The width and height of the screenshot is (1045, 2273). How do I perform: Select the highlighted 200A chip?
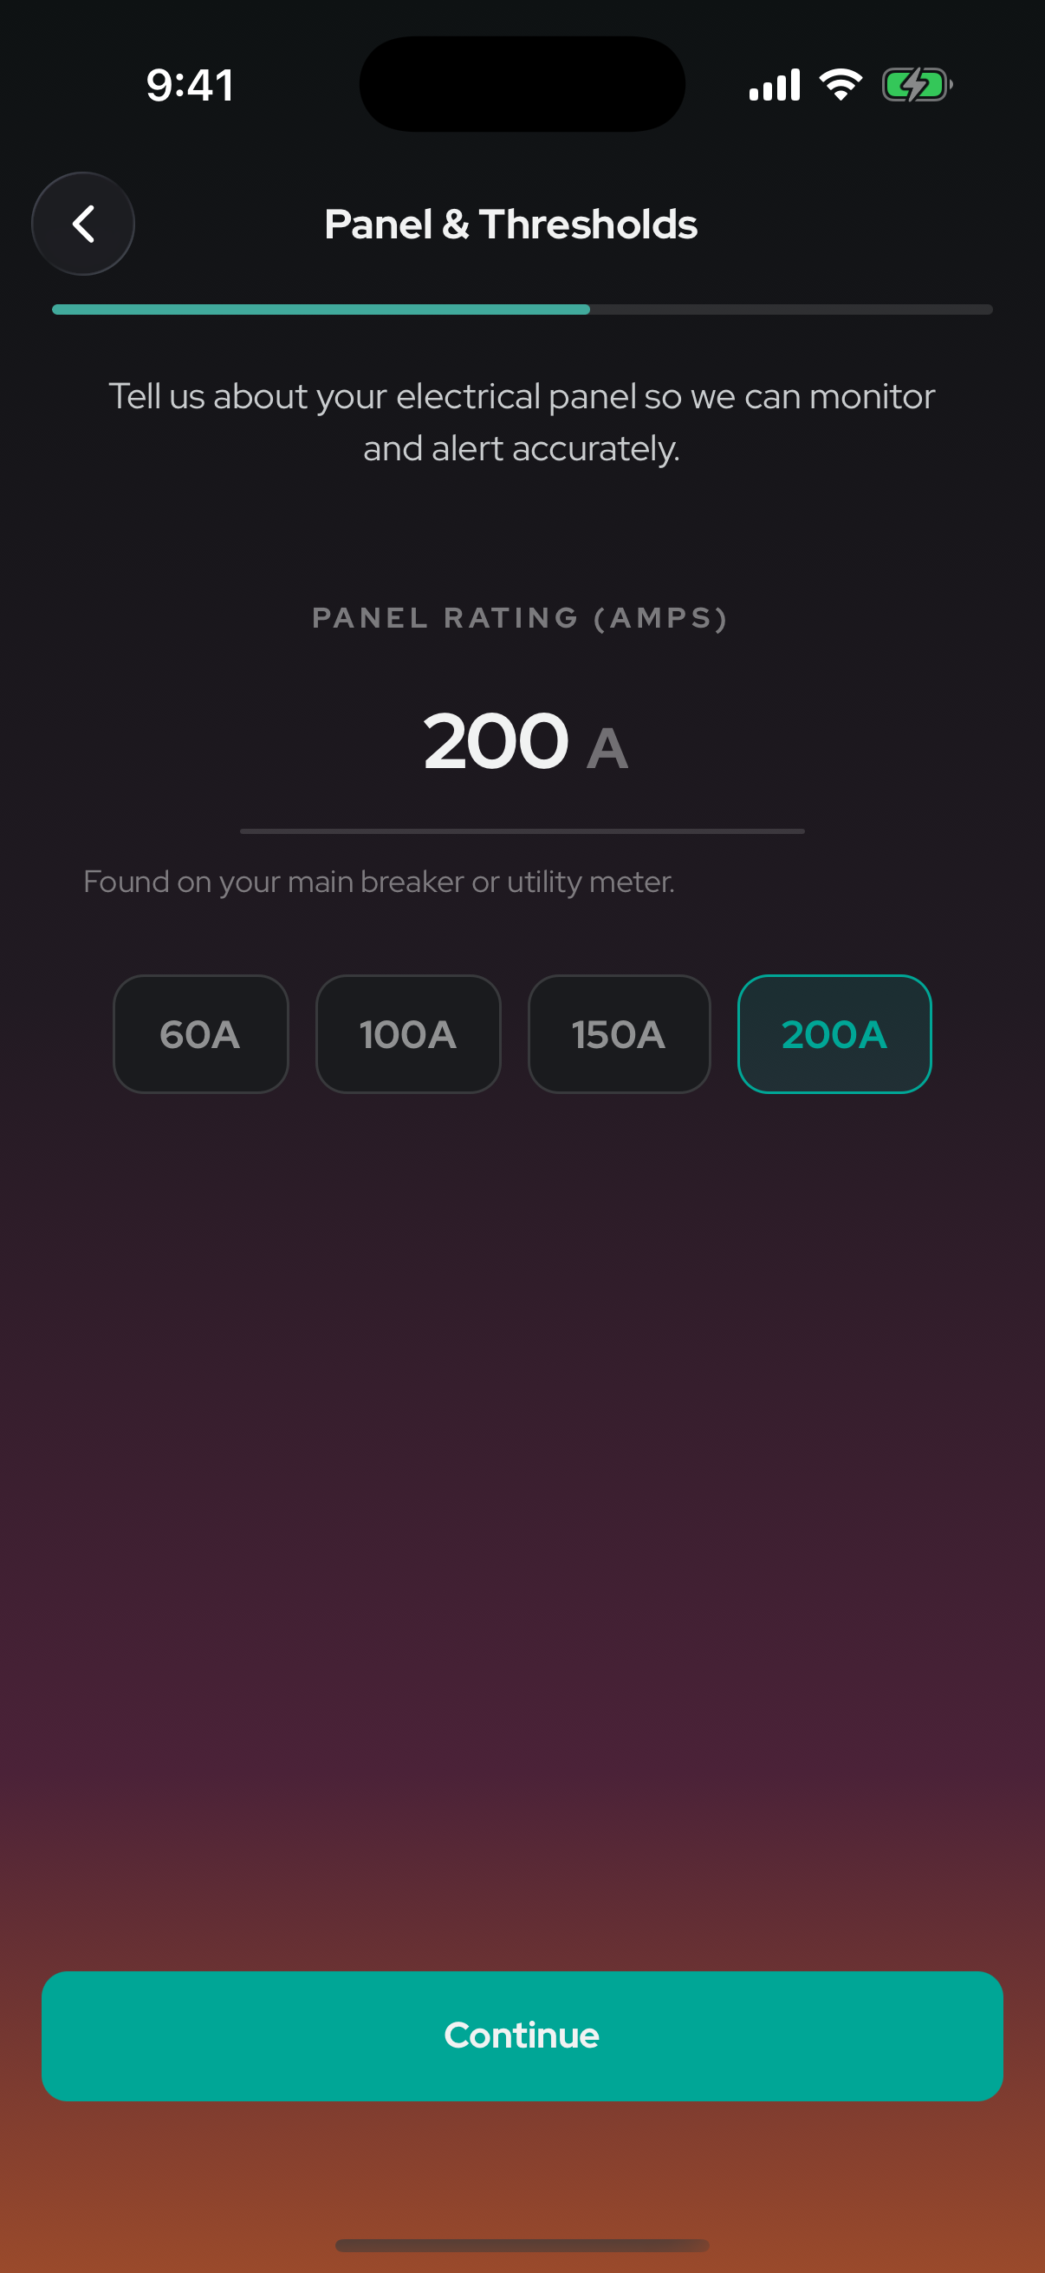click(x=834, y=1034)
